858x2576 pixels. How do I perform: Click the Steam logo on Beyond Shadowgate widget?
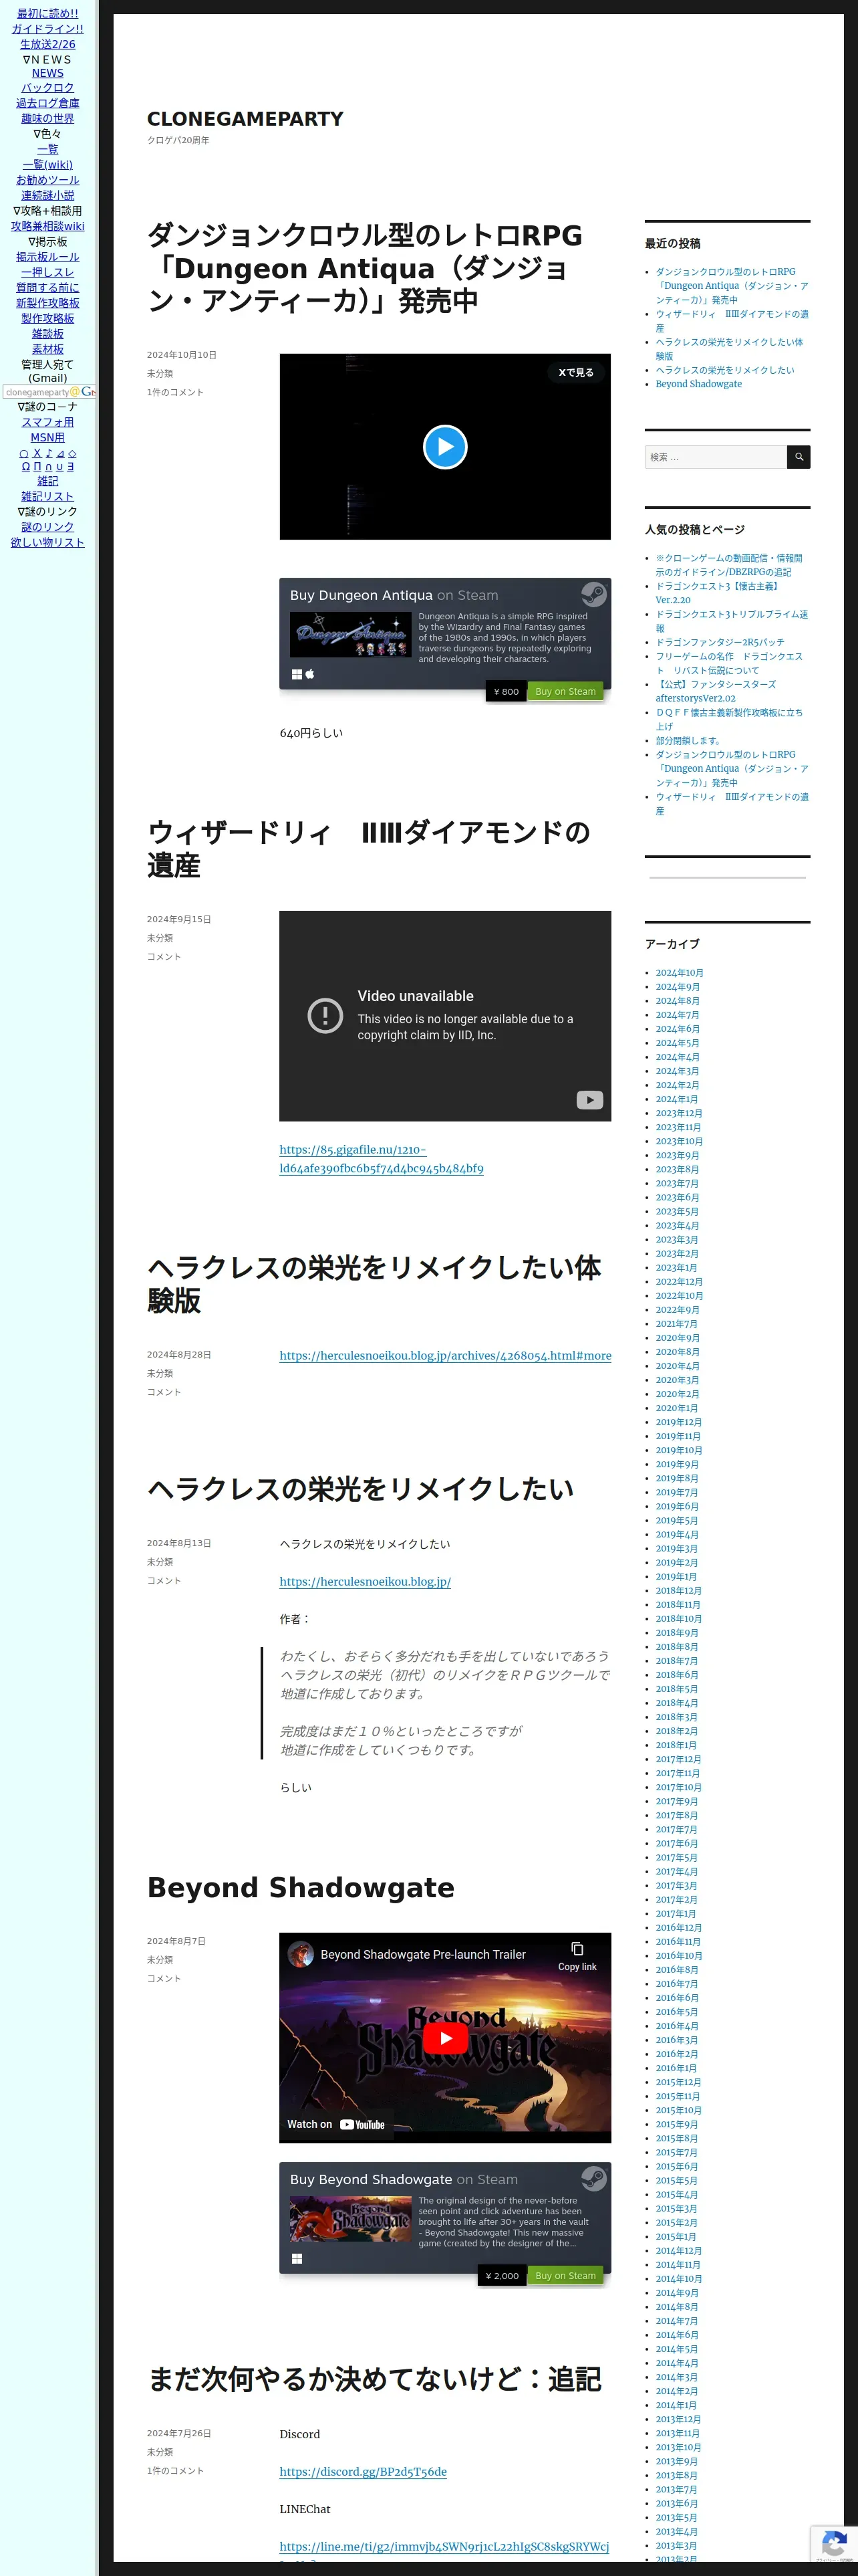click(x=593, y=2178)
